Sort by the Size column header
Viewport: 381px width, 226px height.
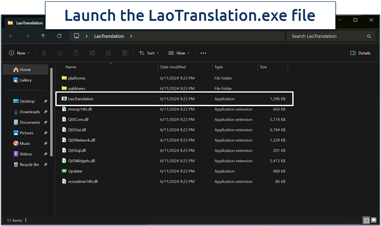[273, 67]
